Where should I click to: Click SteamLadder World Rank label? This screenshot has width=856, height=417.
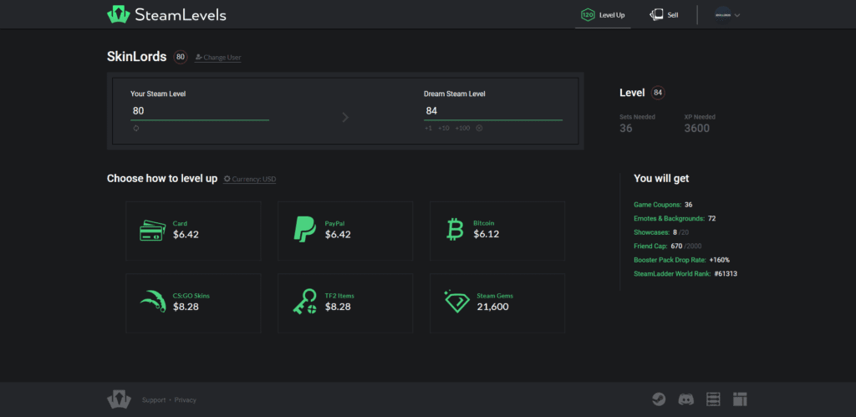point(672,273)
